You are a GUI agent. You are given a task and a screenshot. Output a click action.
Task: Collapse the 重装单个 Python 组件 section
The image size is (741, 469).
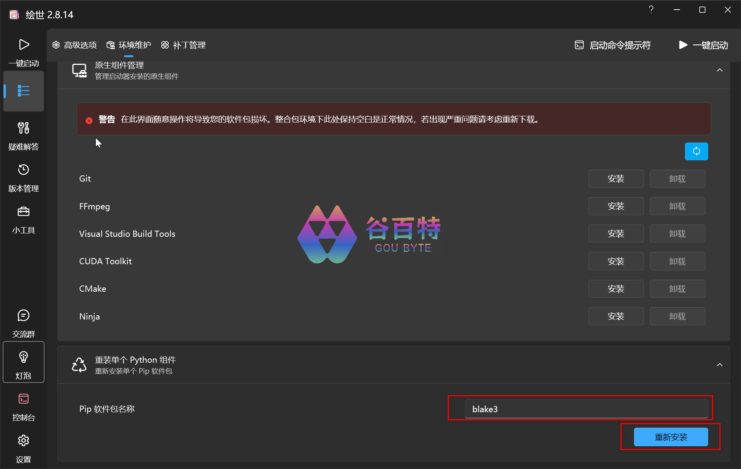click(x=719, y=365)
